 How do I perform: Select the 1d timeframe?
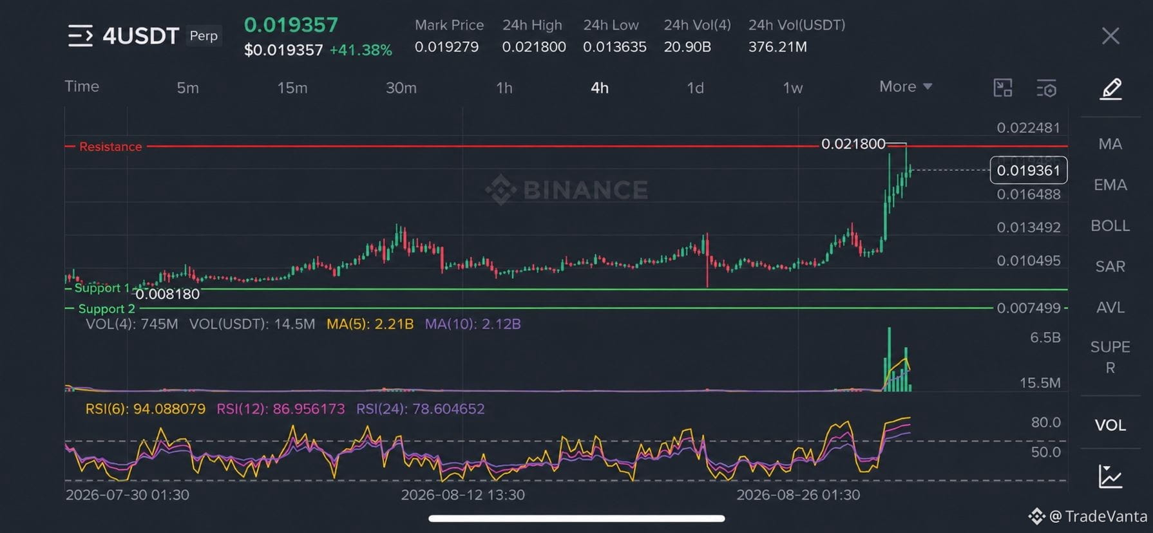pyautogui.click(x=696, y=88)
